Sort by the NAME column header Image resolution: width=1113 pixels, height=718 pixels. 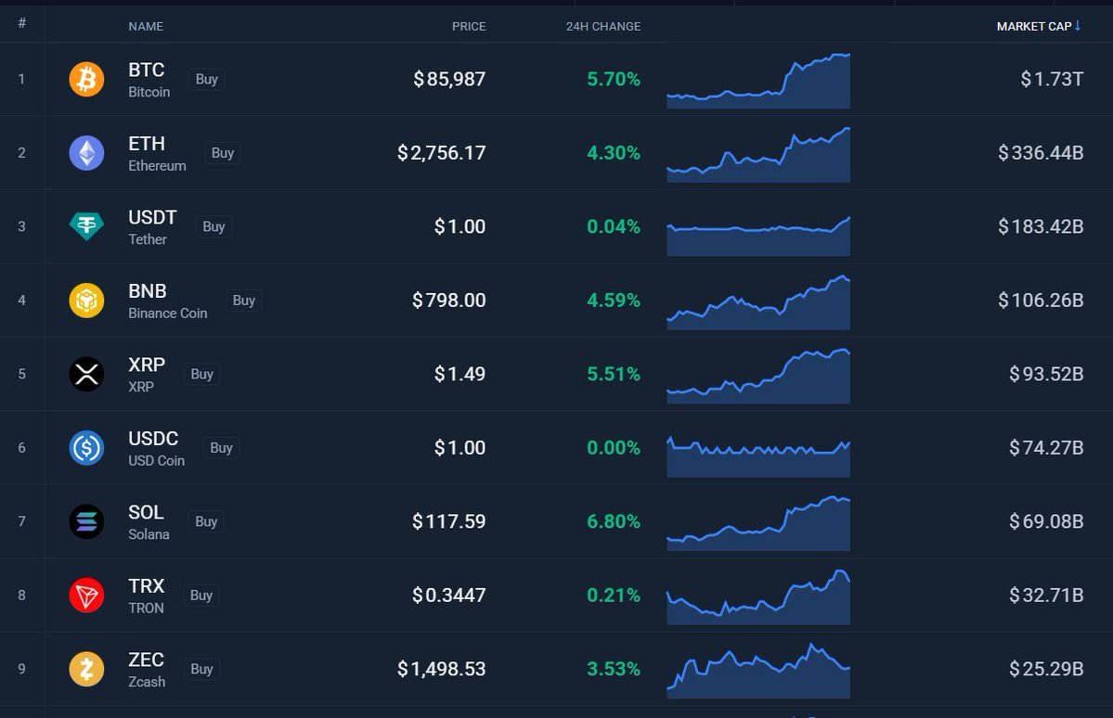[x=146, y=26]
